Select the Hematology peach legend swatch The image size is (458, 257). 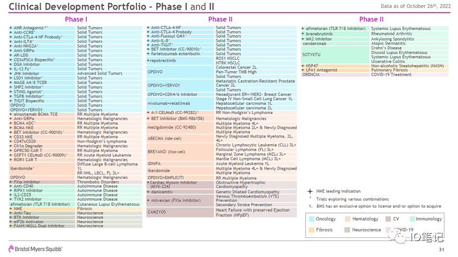347,219
